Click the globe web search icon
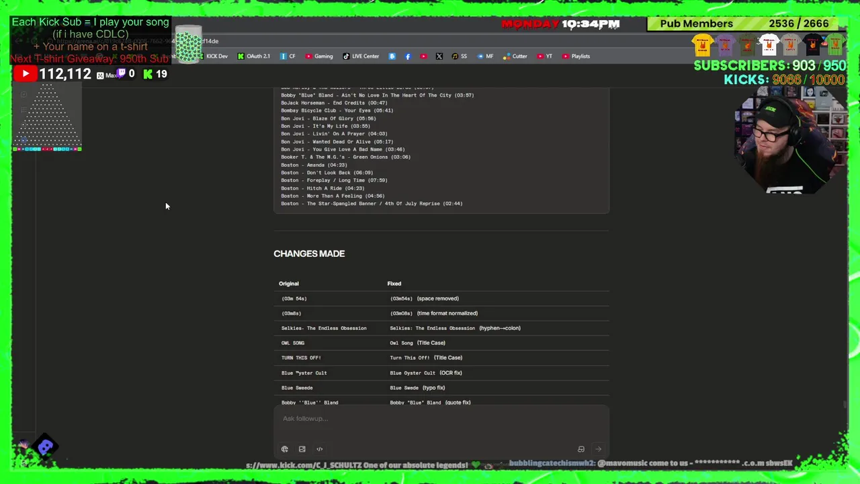 (x=285, y=449)
